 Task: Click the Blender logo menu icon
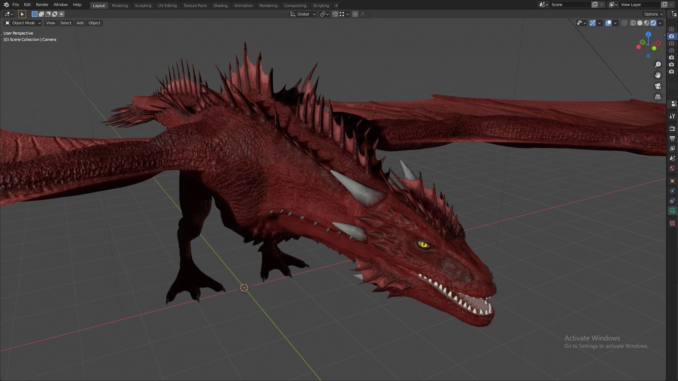[x=6, y=5]
